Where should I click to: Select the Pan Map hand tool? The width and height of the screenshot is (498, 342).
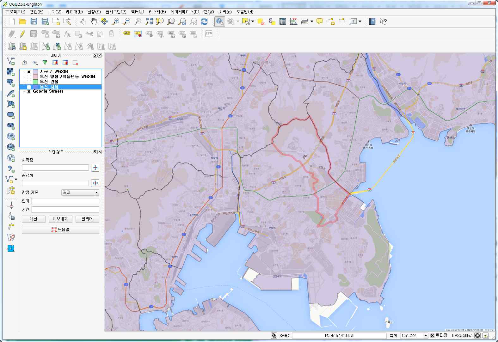pyautogui.click(x=94, y=21)
